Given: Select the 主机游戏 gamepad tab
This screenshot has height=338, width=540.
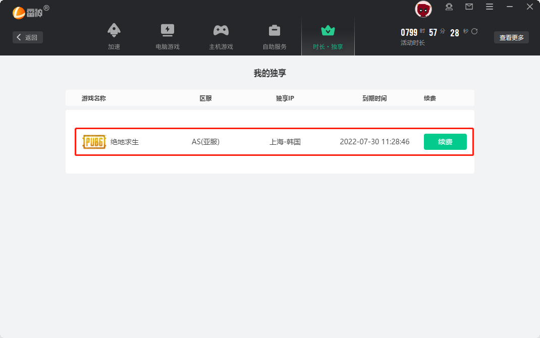Looking at the screenshot, I should click(x=221, y=36).
